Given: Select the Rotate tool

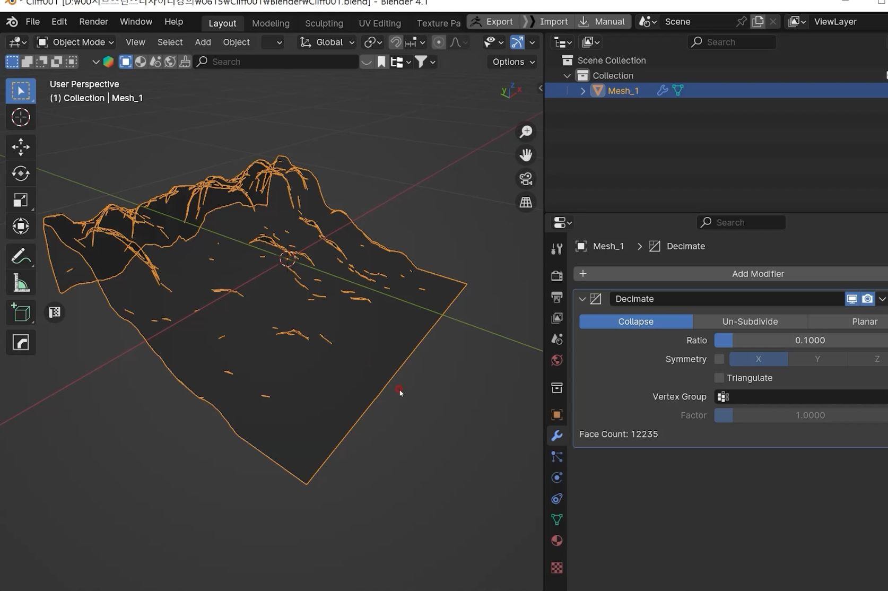Looking at the screenshot, I should pos(21,173).
